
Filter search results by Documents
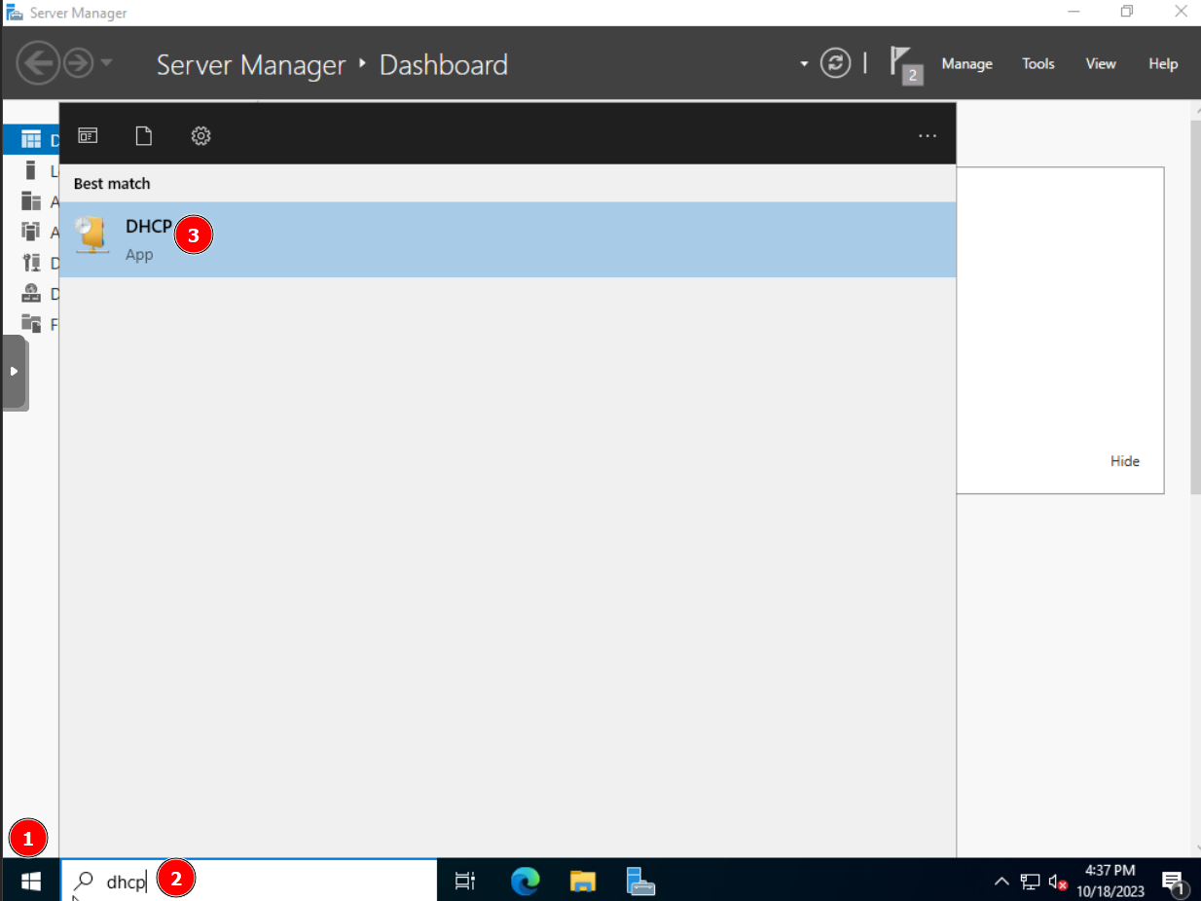144,136
